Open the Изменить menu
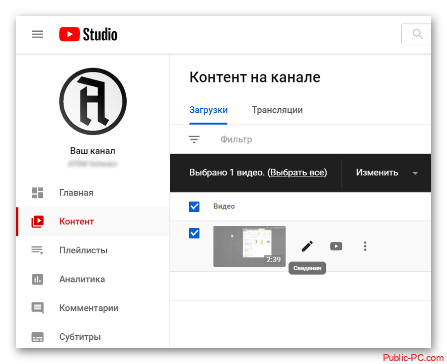447x364 pixels. pyautogui.click(x=377, y=173)
